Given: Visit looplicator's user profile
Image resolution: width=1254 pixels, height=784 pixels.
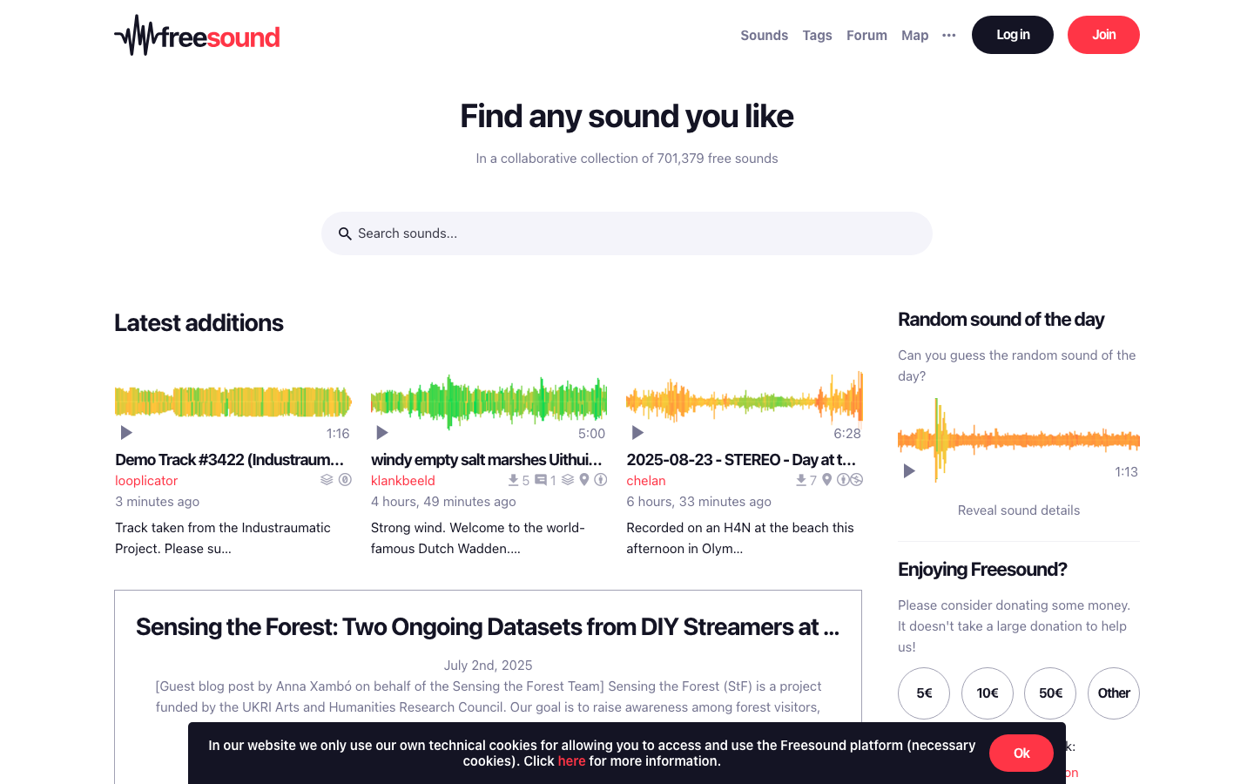Looking at the screenshot, I should pos(146,481).
